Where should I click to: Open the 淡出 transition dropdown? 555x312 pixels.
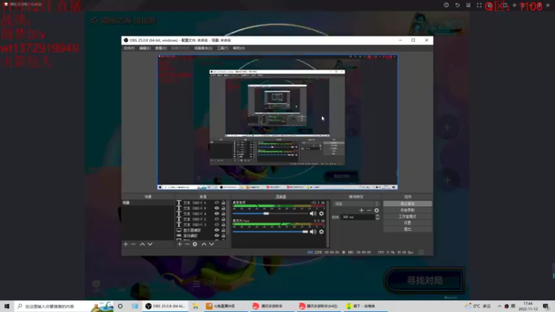point(356,204)
